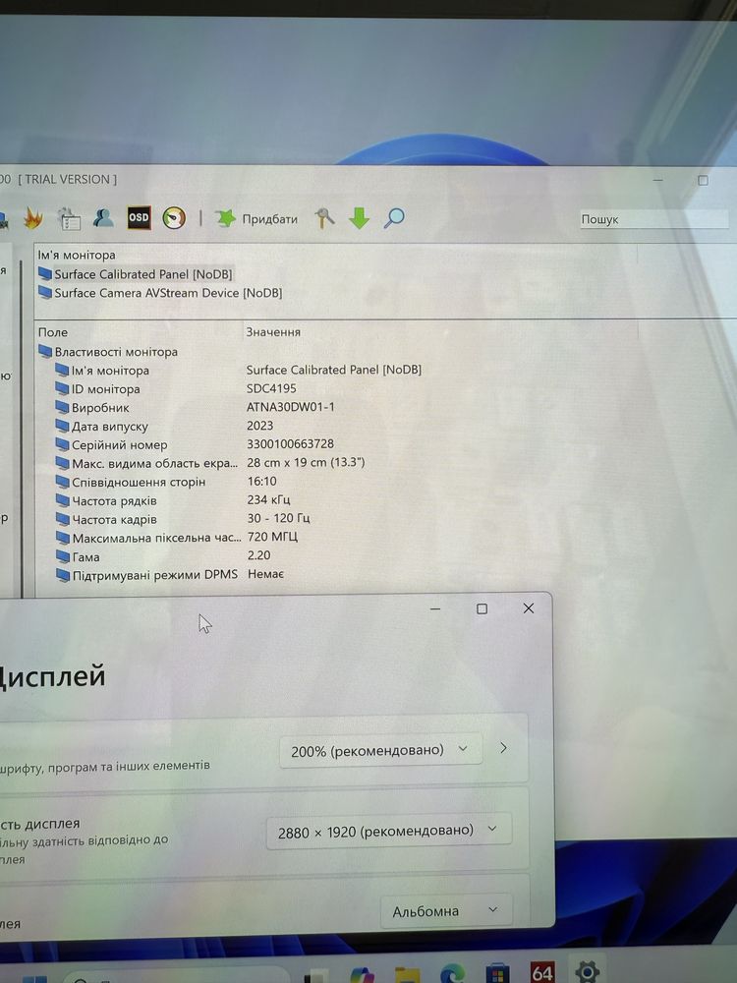
Task: Click the 16:10 aspect ratio value
Action: pyautogui.click(x=262, y=482)
